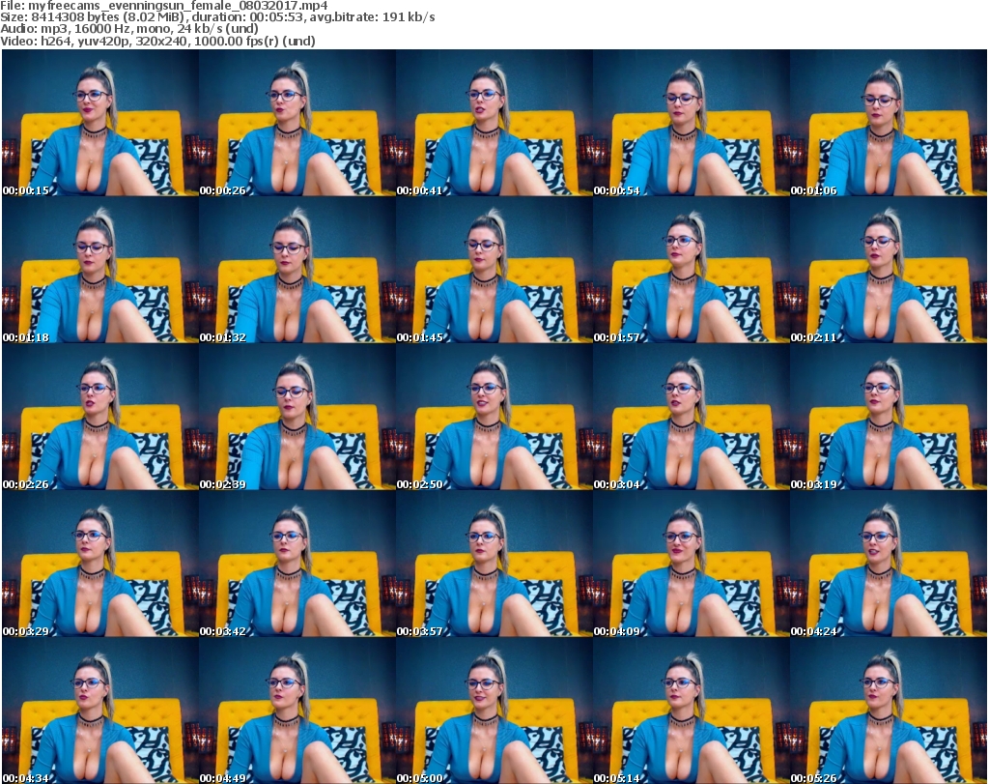
Task: Click the 00:04:49 frame thumbnail
Action: click(x=297, y=711)
